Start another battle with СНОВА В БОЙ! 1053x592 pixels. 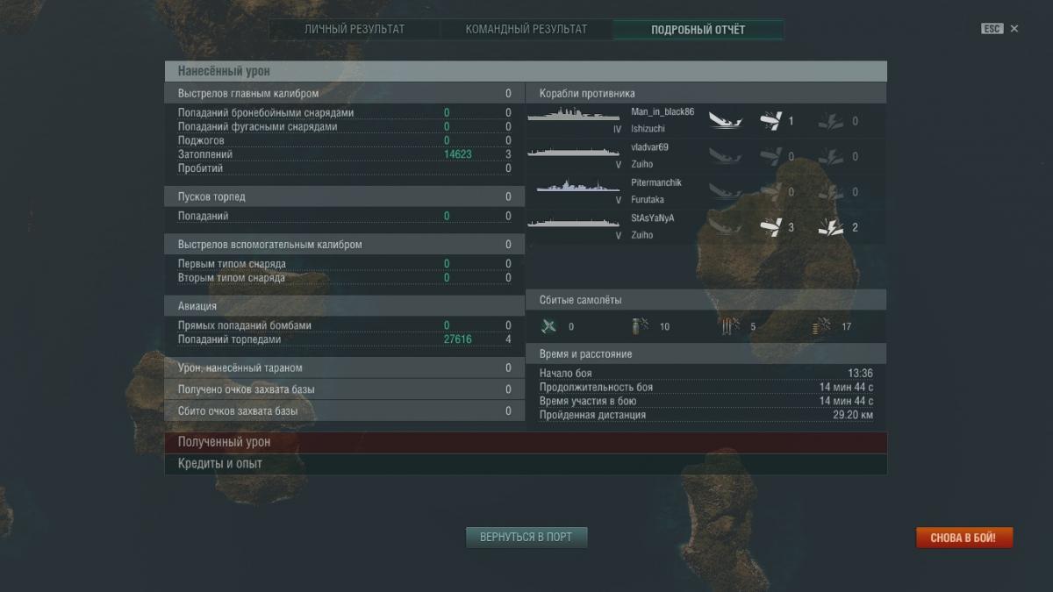coord(963,538)
